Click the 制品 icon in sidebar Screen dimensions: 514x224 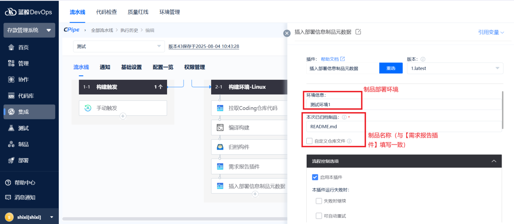pos(11,144)
